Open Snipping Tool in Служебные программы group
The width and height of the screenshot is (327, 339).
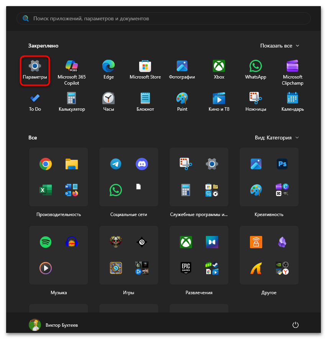tap(186, 164)
